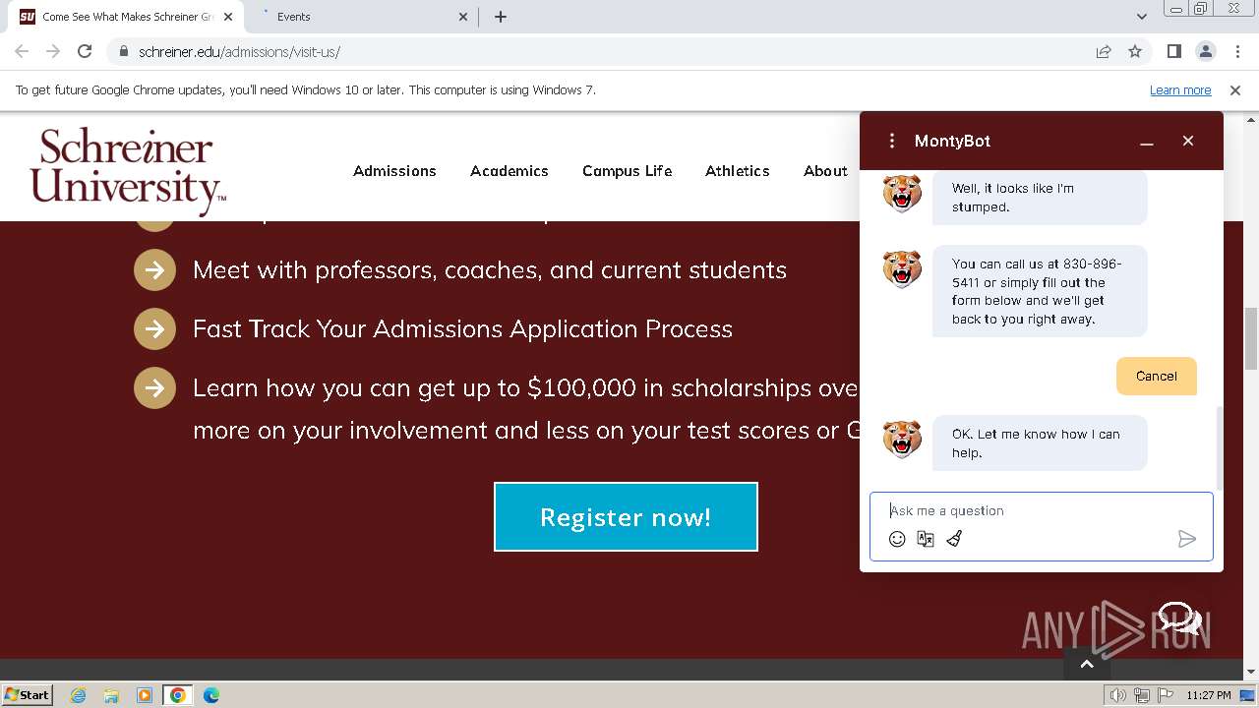
Task: Launch Internet Explorer from taskbar
Action: 78,695
